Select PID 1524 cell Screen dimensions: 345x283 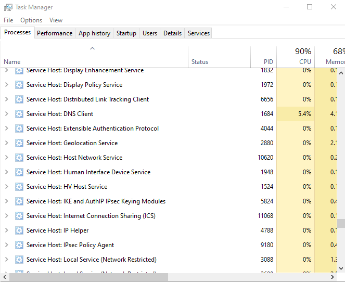click(x=267, y=187)
